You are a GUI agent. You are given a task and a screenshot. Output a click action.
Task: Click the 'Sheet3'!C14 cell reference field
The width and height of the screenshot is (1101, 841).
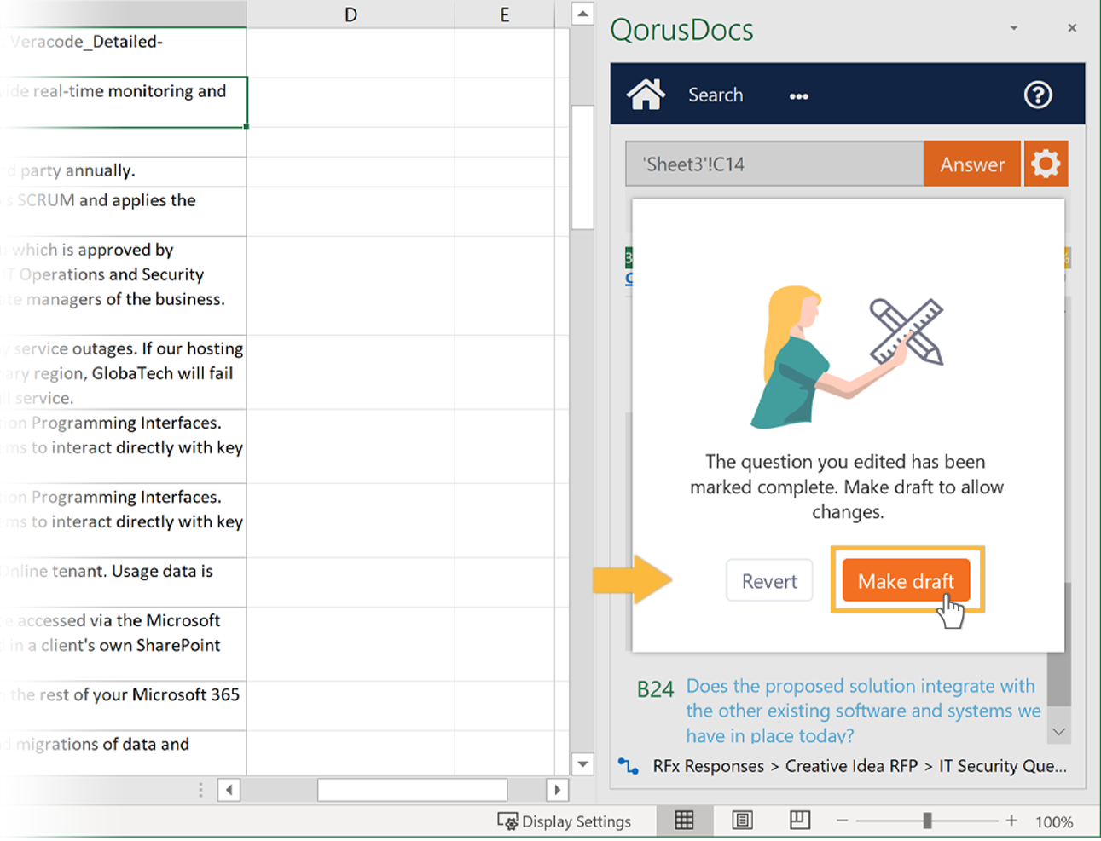[774, 164]
